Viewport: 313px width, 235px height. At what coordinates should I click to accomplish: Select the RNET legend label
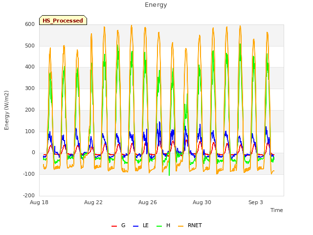[195, 225]
